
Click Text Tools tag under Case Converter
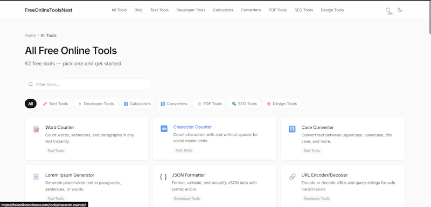point(312,150)
